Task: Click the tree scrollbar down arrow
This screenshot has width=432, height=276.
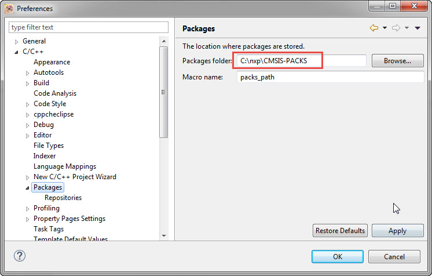Action: click(164, 235)
